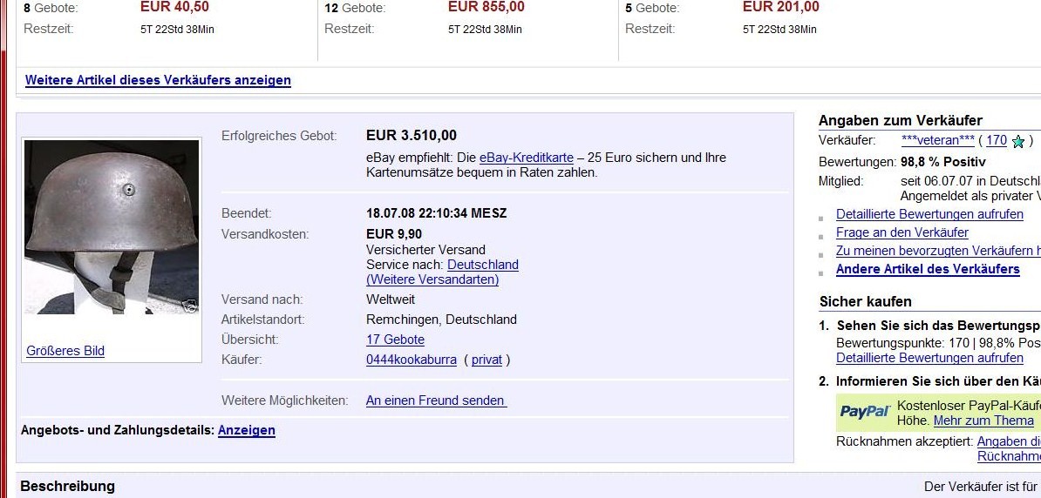Screen dimensions: 1041x498
Task: Click the feedback star icon beside 170
Action: click(1017, 141)
